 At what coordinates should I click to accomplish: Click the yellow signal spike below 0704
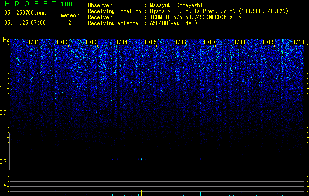[x=112, y=192]
